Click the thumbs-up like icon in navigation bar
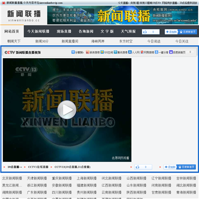 [x=145, y=32]
